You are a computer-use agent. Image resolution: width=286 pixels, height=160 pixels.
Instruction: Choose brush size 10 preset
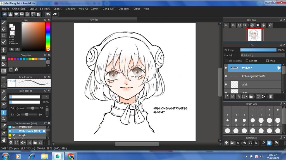point(227,121)
